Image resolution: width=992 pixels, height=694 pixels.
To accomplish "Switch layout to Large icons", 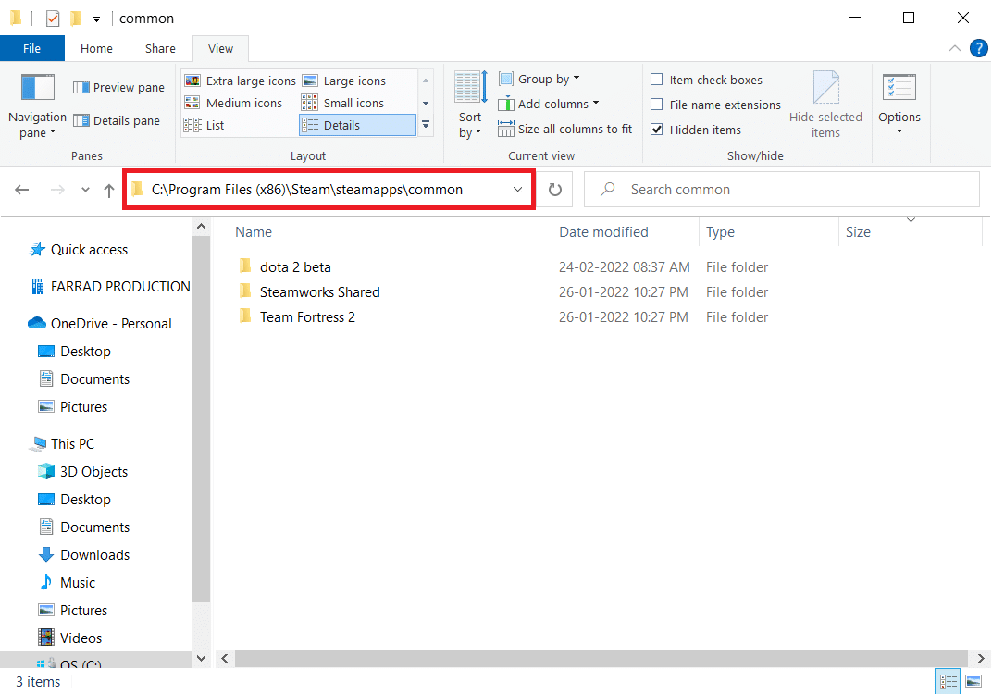I will pyautogui.click(x=345, y=81).
